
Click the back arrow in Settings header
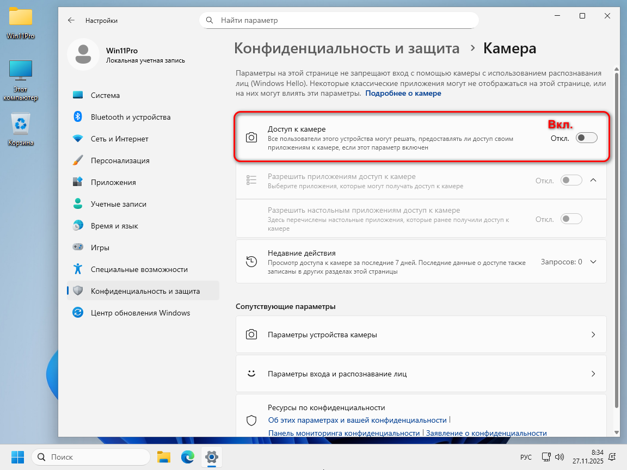pos(71,20)
